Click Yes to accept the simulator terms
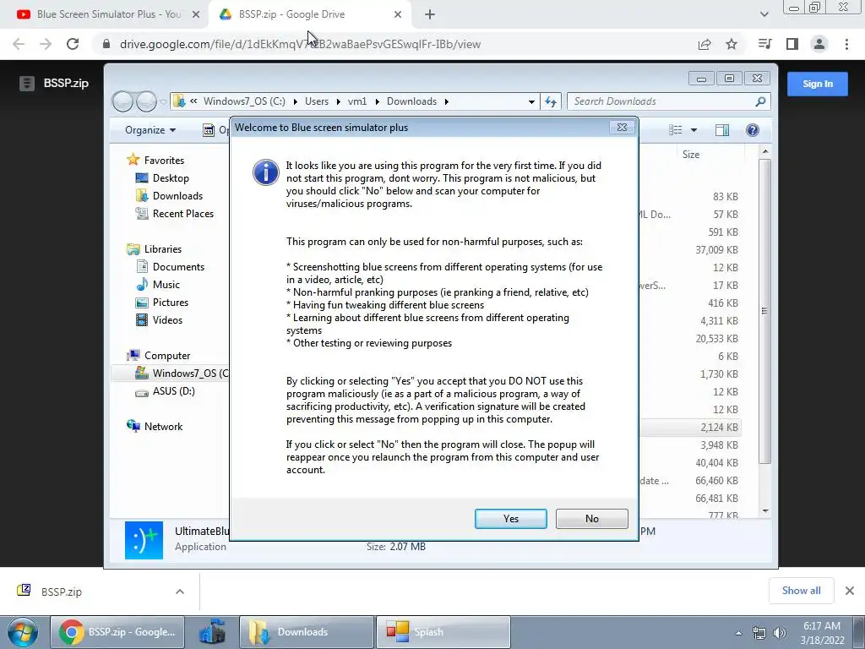The width and height of the screenshot is (865, 649). [510, 519]
